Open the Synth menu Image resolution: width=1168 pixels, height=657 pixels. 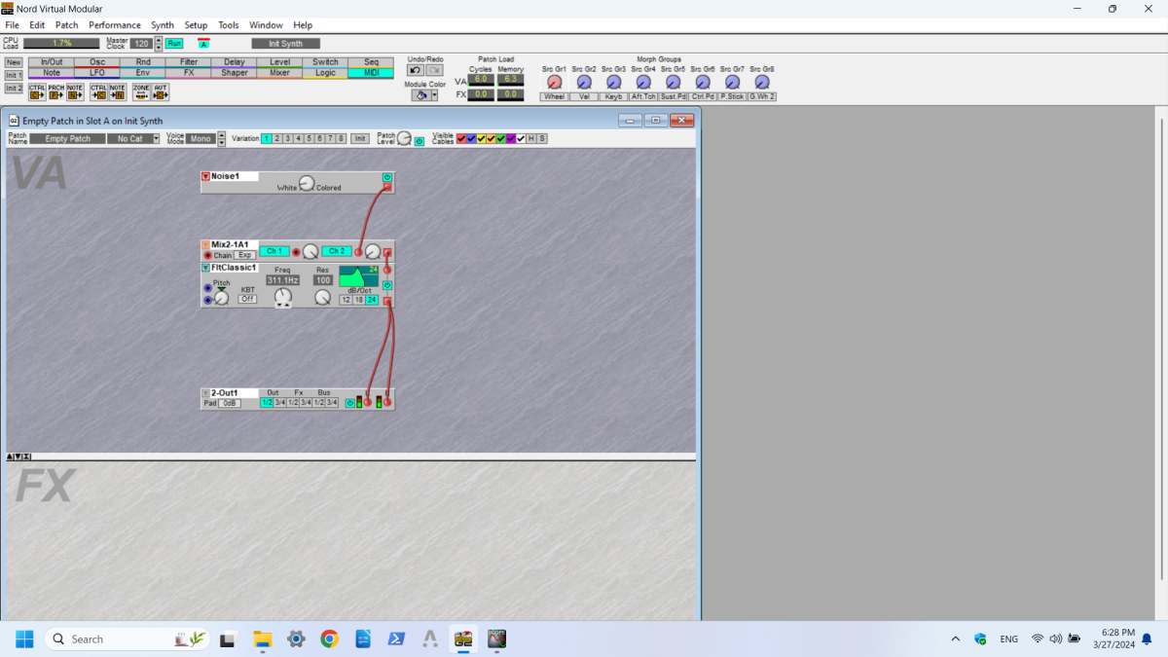(x=163, y=24)
